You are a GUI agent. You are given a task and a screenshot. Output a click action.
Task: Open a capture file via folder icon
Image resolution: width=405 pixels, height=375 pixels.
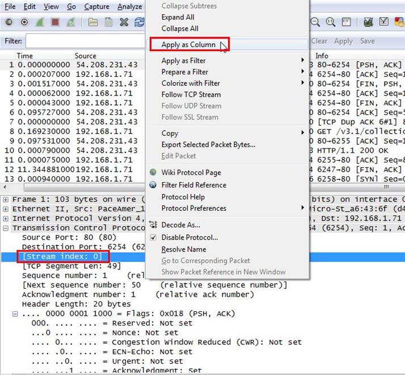tap(92, 23)
